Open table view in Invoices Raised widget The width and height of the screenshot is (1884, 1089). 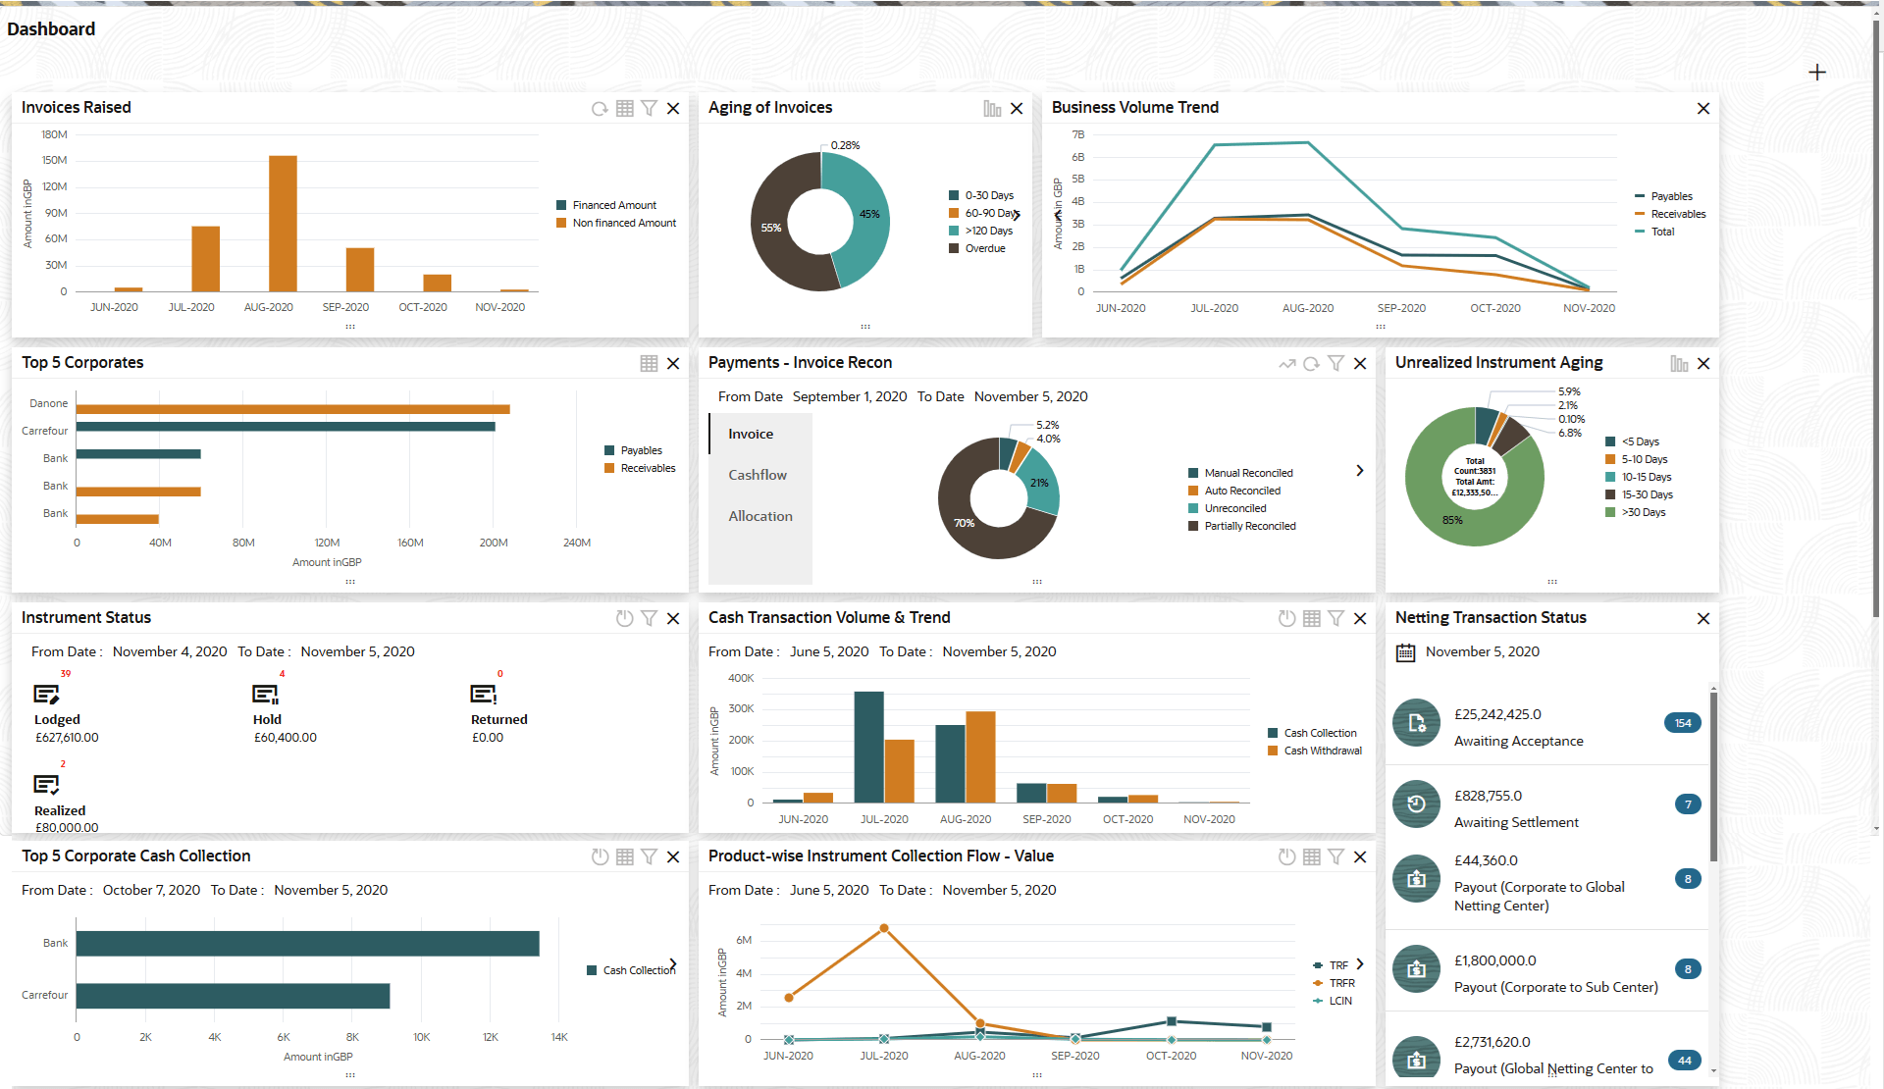[x=625, y=109]
